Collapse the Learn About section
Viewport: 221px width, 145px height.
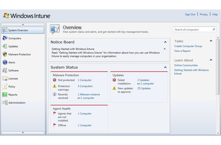pos(211,60)
